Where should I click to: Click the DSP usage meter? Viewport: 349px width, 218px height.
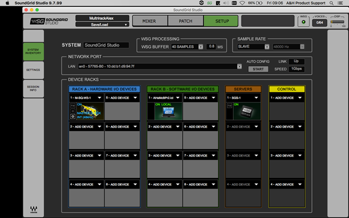tap(337, 22)
